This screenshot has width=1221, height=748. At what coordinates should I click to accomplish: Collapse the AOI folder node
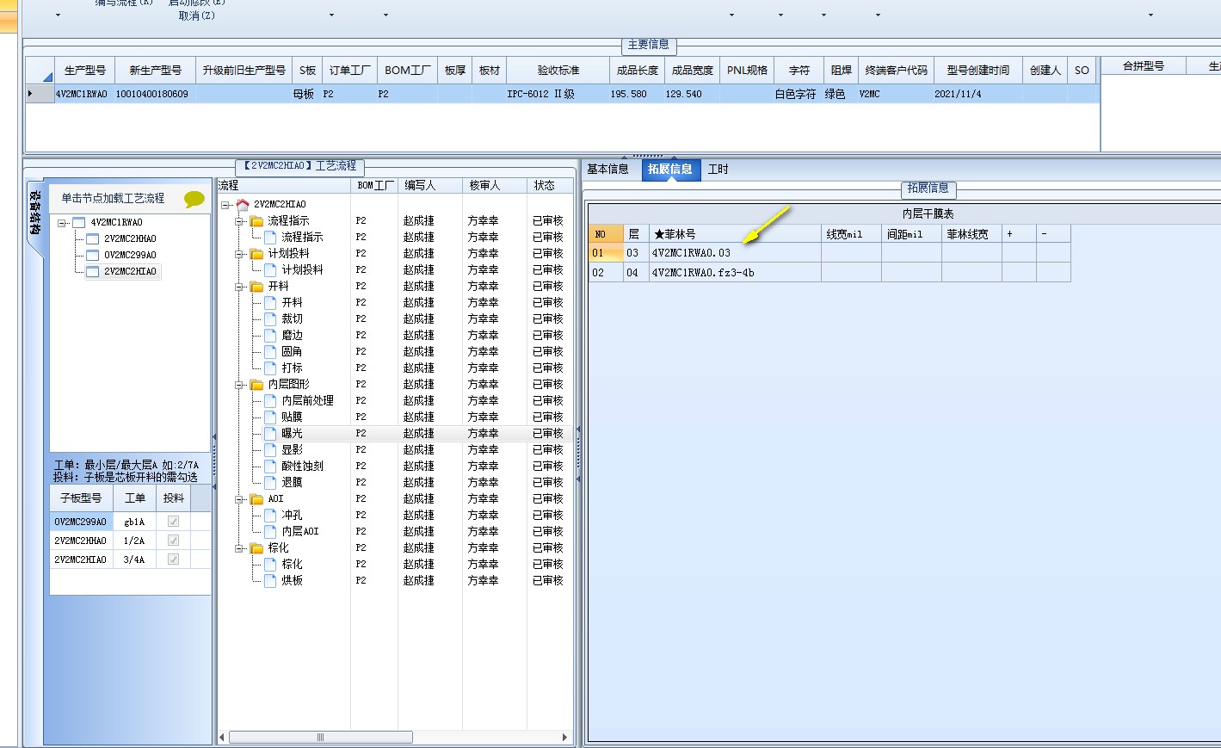tap(240, 499)
